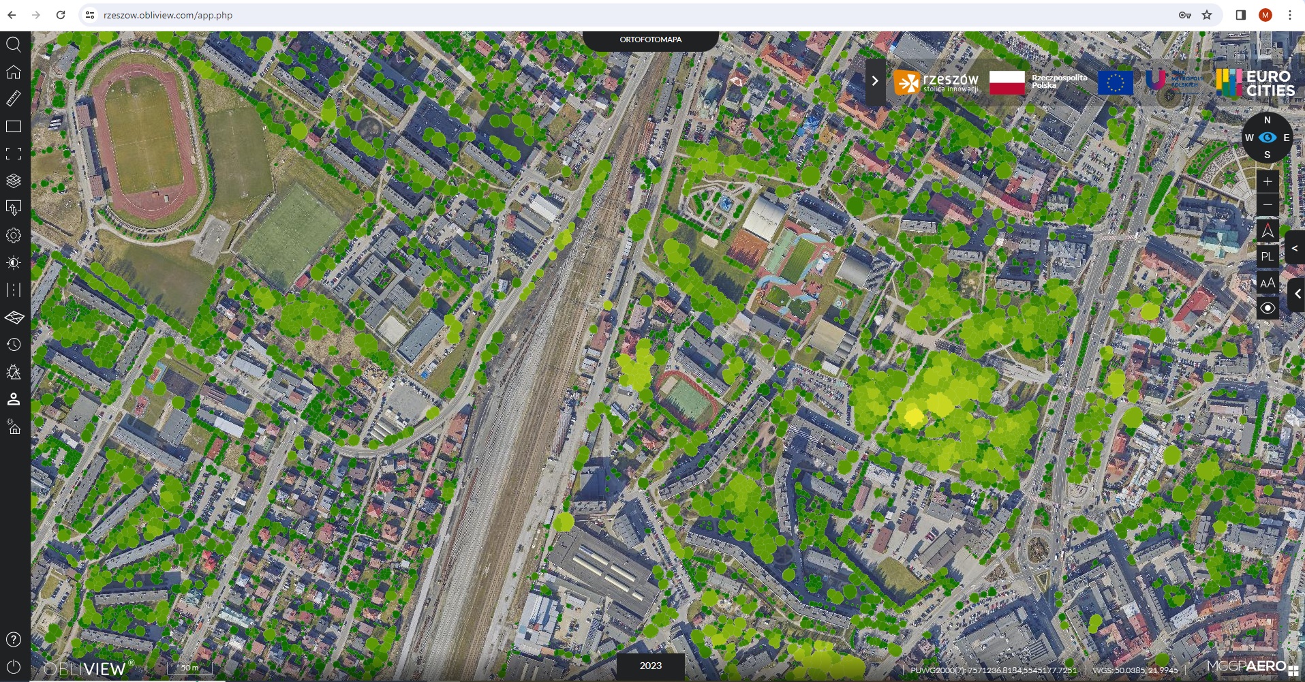Open the history clock tool
1305x682 pixels.
pyautogui.click(x=14, y=344)
